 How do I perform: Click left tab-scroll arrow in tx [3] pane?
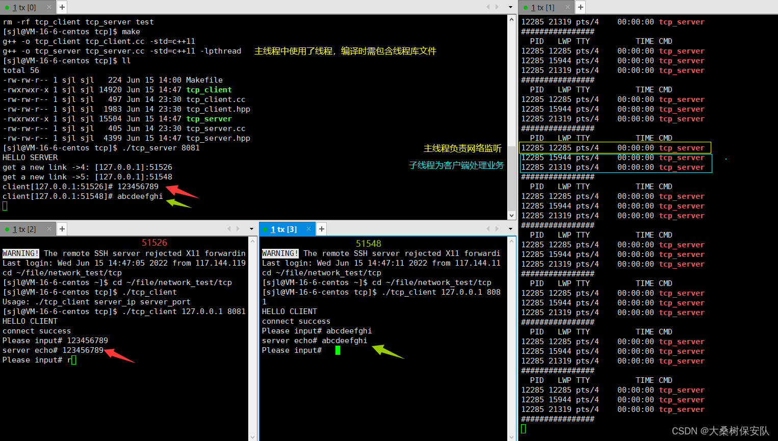point(488,229)
